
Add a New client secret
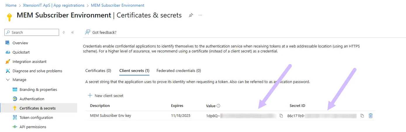(x=106, y=96)
